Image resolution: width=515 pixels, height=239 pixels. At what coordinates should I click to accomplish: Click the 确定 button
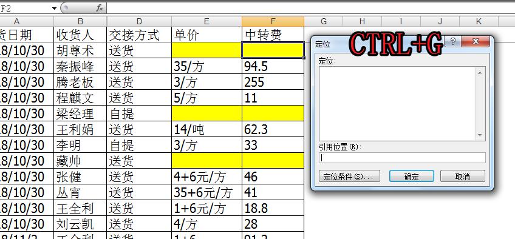(x=412, y=176)
